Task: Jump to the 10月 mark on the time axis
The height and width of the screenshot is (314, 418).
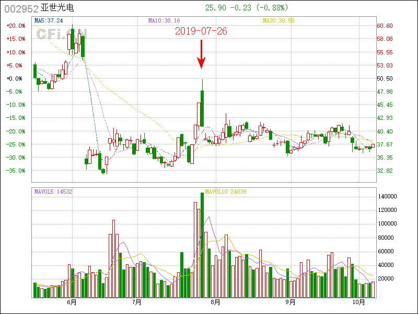Action: click(x=358, y=302)
